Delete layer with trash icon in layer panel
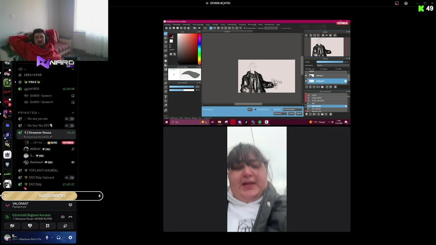Screen dimensions: 436x245 (x=335, y=87)
